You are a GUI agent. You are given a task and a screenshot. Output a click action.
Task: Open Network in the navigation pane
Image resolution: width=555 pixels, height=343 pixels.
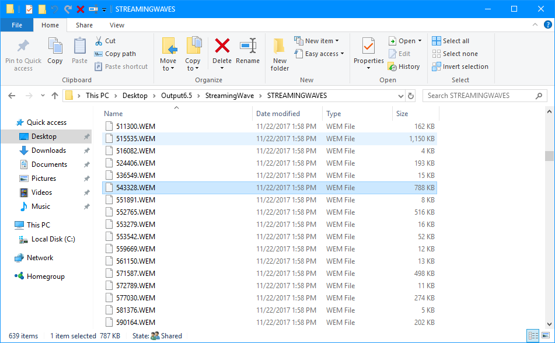pos(40,258)
